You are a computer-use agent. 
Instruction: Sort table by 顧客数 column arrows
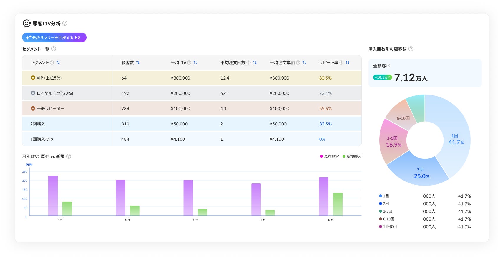tap(138, 62)
